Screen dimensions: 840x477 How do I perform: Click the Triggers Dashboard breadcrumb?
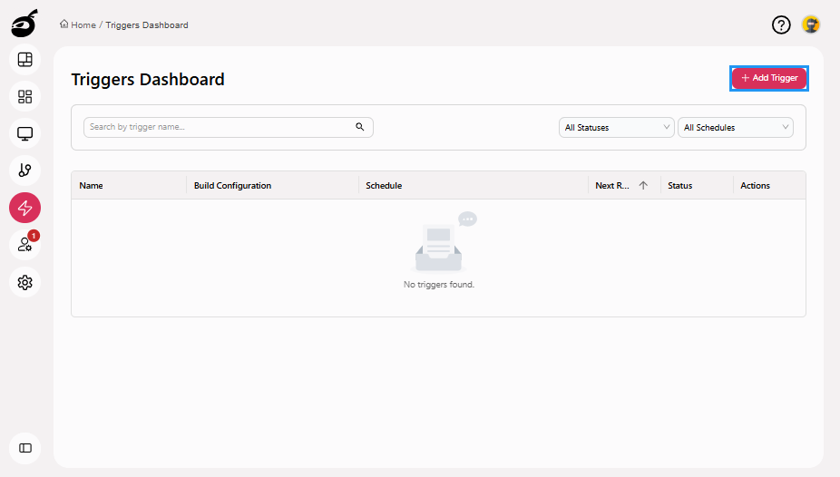click(147, 25)
